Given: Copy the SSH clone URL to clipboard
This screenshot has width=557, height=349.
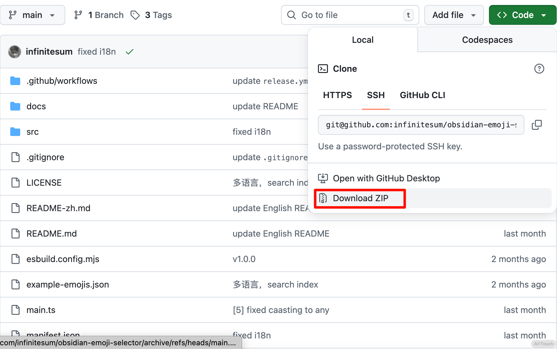Looking at the screenshot, I should [x=536, y=125].
